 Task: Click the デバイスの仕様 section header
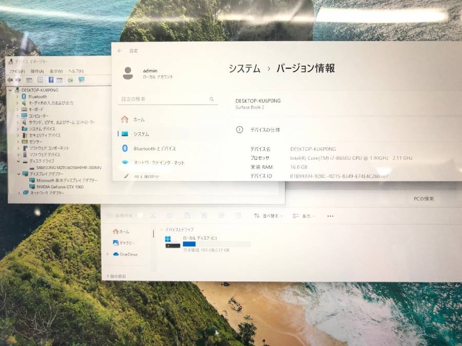tap(265, 130)
